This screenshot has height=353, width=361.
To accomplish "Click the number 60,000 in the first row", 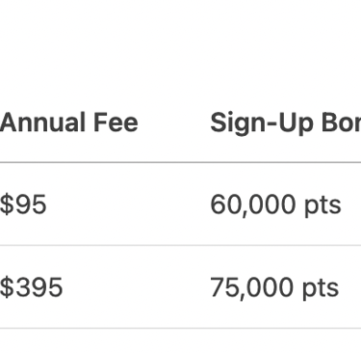I will 252,204.
